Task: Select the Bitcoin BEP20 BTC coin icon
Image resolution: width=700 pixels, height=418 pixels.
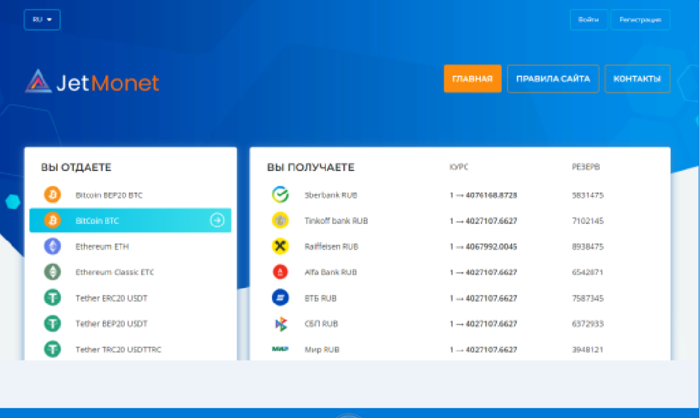Action: [52, 195]
